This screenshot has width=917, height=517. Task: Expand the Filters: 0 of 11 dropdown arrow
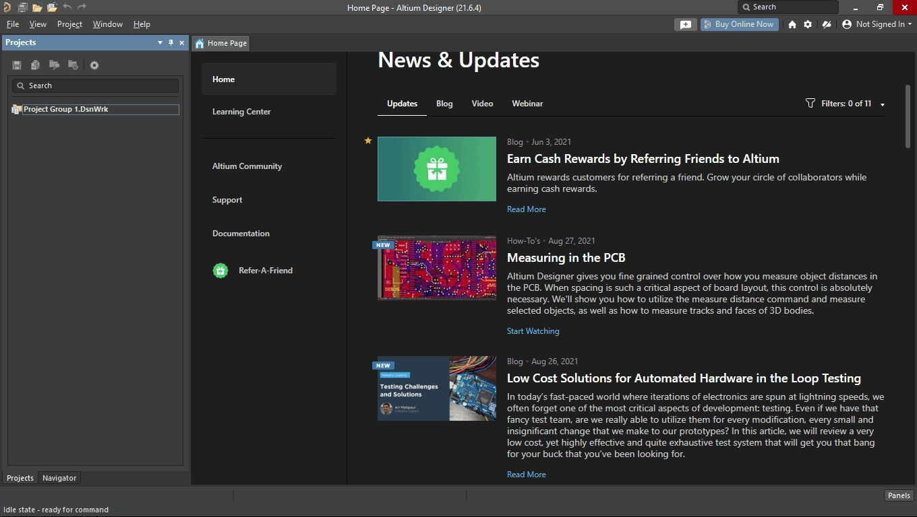pos(883,104)
